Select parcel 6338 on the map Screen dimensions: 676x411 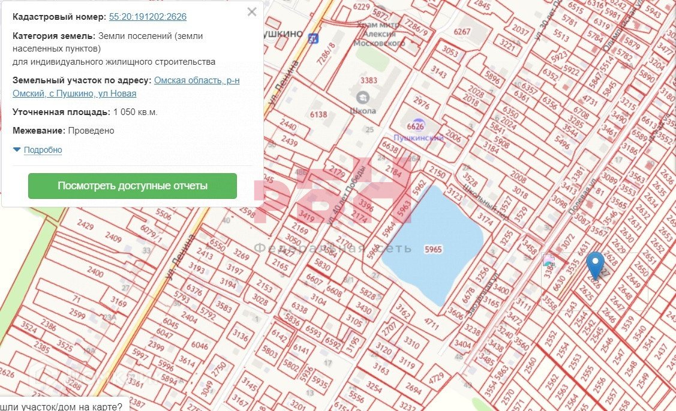click(x=299, y=307)
